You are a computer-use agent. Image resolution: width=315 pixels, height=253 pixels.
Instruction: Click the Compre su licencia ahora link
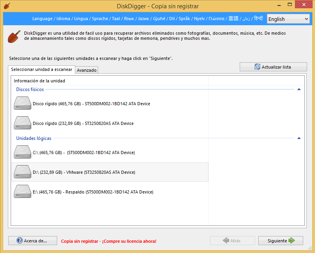(108, 241)
